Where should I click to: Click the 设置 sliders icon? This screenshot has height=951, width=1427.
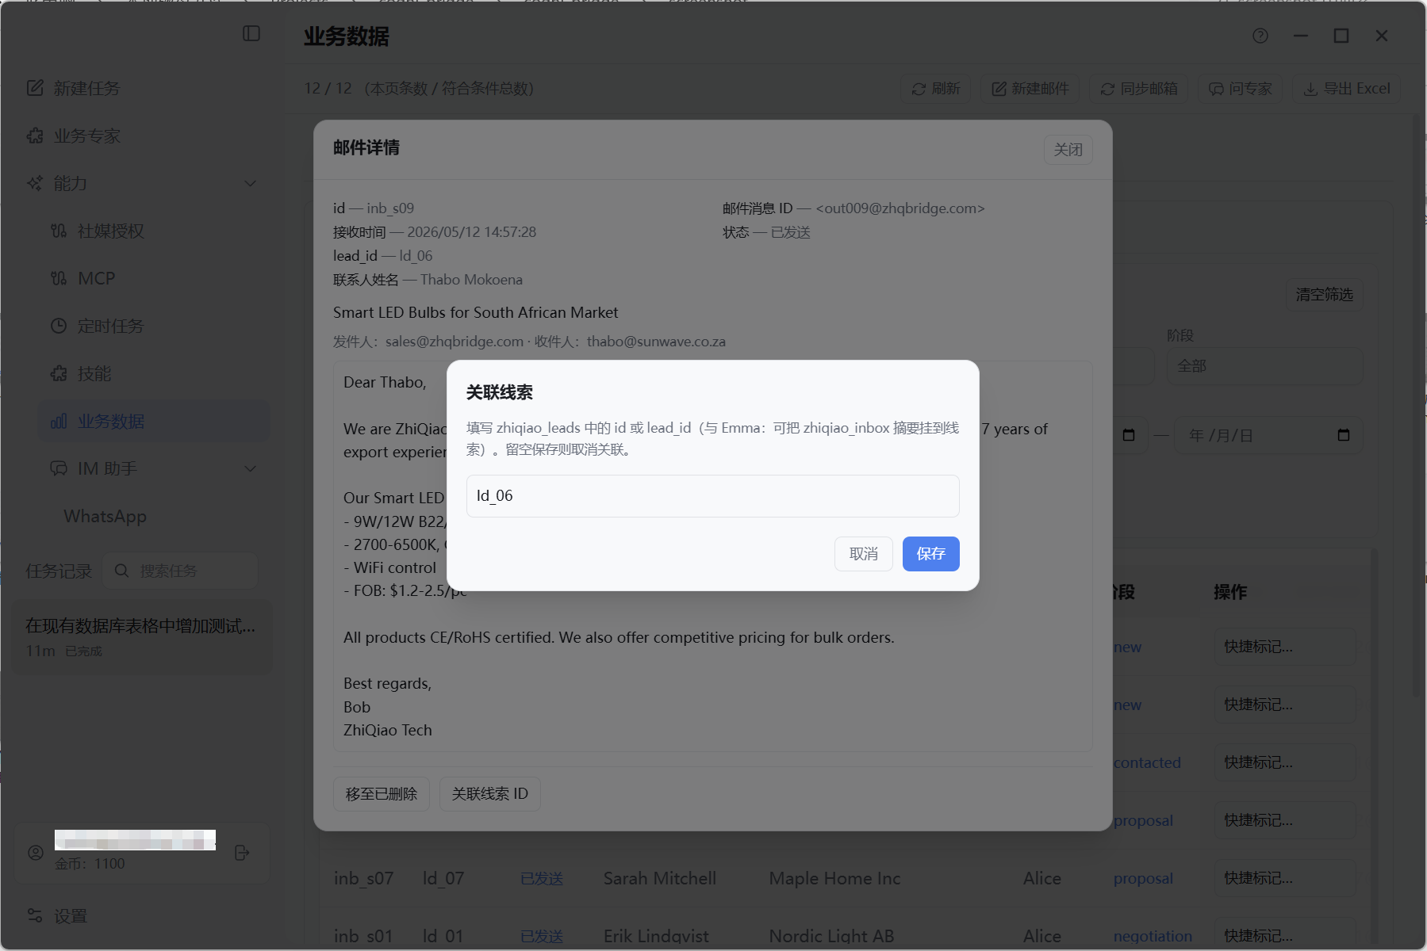pyautogui.click(x=35, y=916)
